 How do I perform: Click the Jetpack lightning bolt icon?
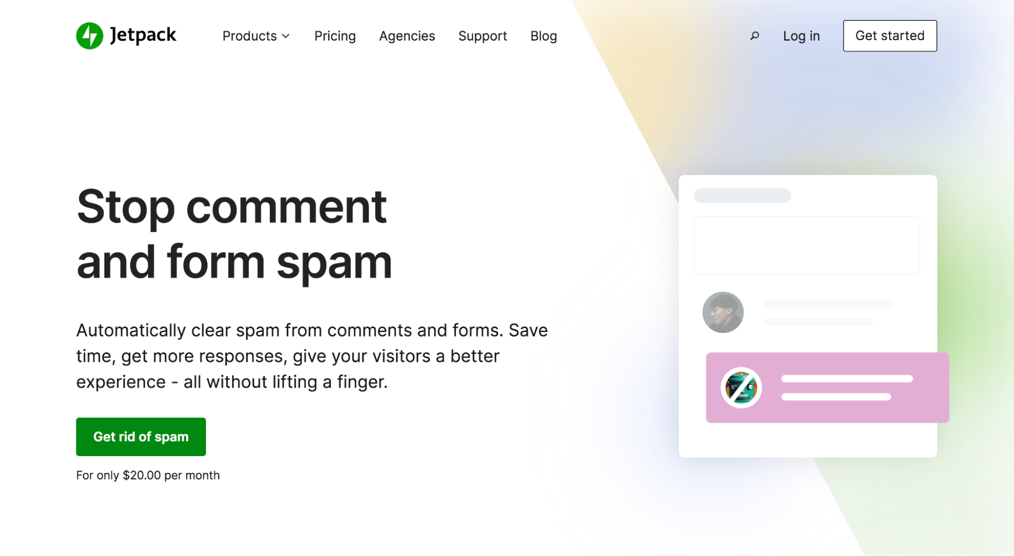point(90,35)
